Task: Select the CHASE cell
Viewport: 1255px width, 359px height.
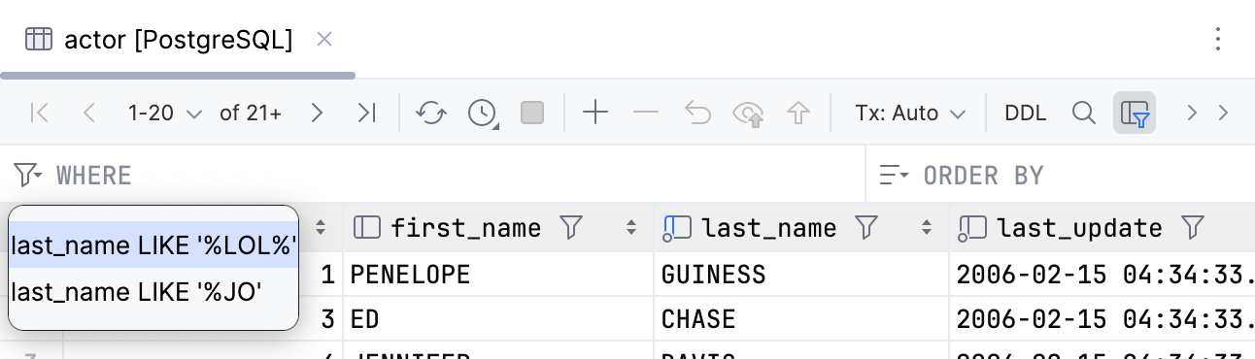Action: tap(801, 318)
